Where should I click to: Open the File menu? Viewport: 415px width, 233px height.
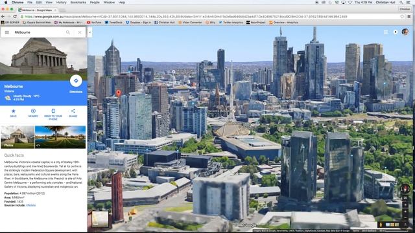pyautogui.click(x=30, y=3)
